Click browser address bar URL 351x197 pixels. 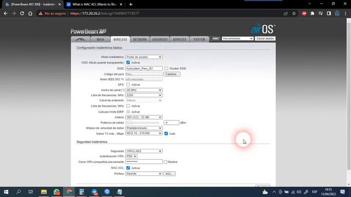coord(105,13)
